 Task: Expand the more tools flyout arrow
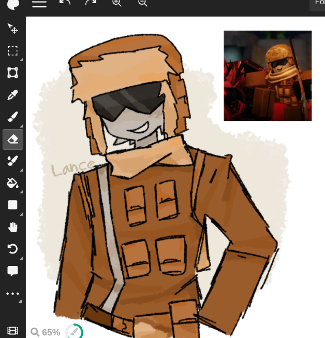tap(21, 302)
